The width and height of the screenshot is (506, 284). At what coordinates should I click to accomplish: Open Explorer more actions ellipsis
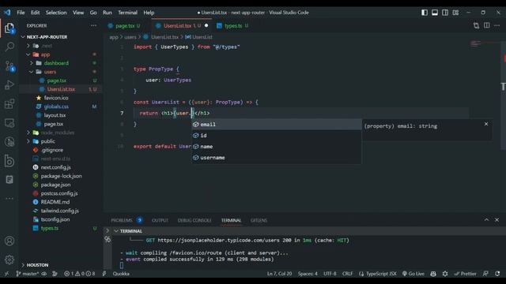point(93,25)
